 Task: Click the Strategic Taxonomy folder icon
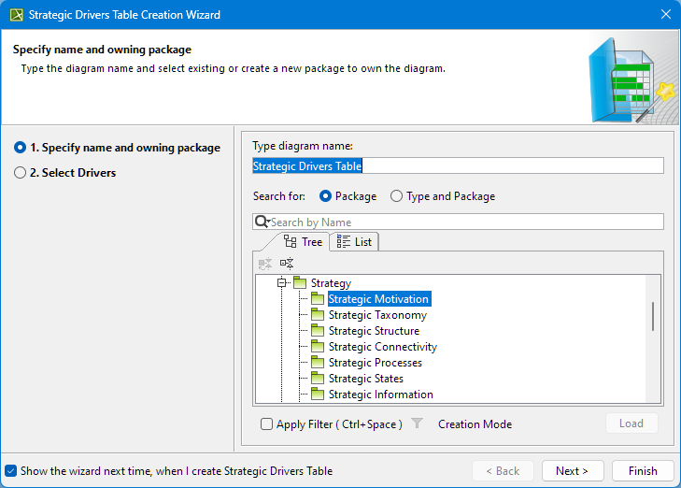point(318,315)
